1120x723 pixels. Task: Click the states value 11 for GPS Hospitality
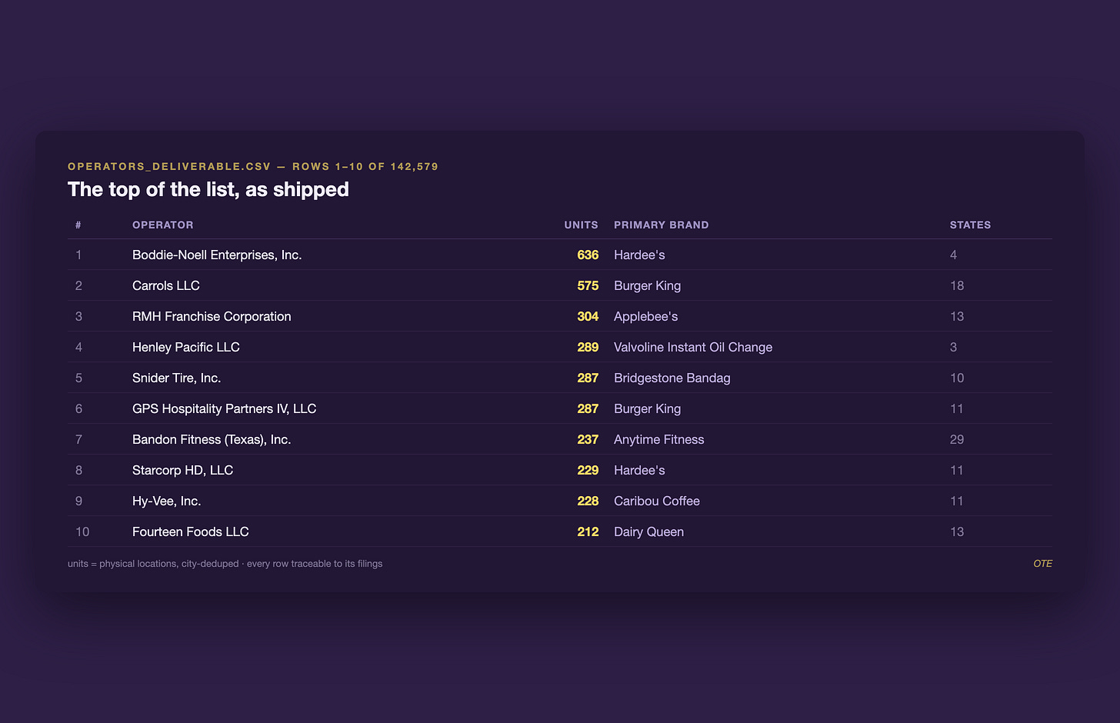pyautogui.click(x=957, y=408)
